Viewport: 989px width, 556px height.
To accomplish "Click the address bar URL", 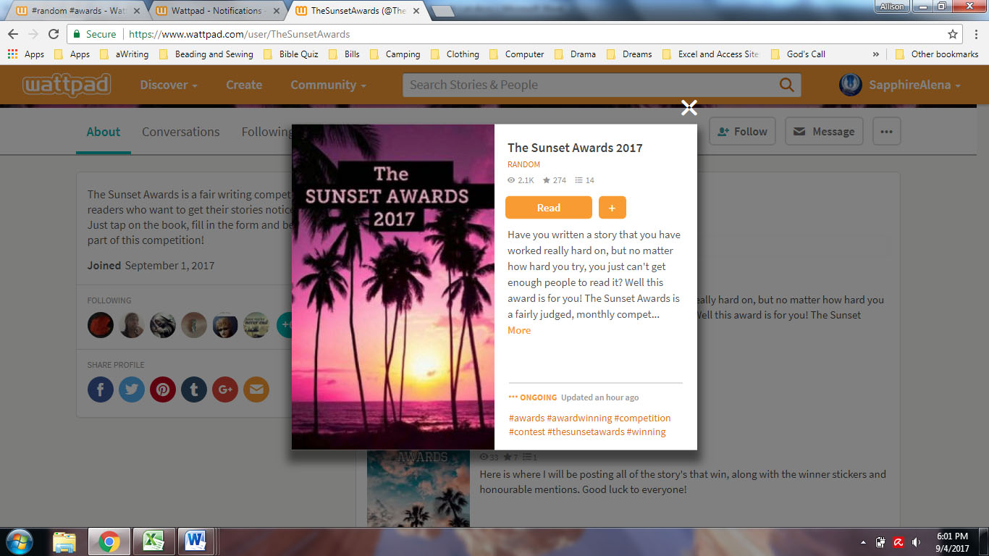I will pos(239,34).
